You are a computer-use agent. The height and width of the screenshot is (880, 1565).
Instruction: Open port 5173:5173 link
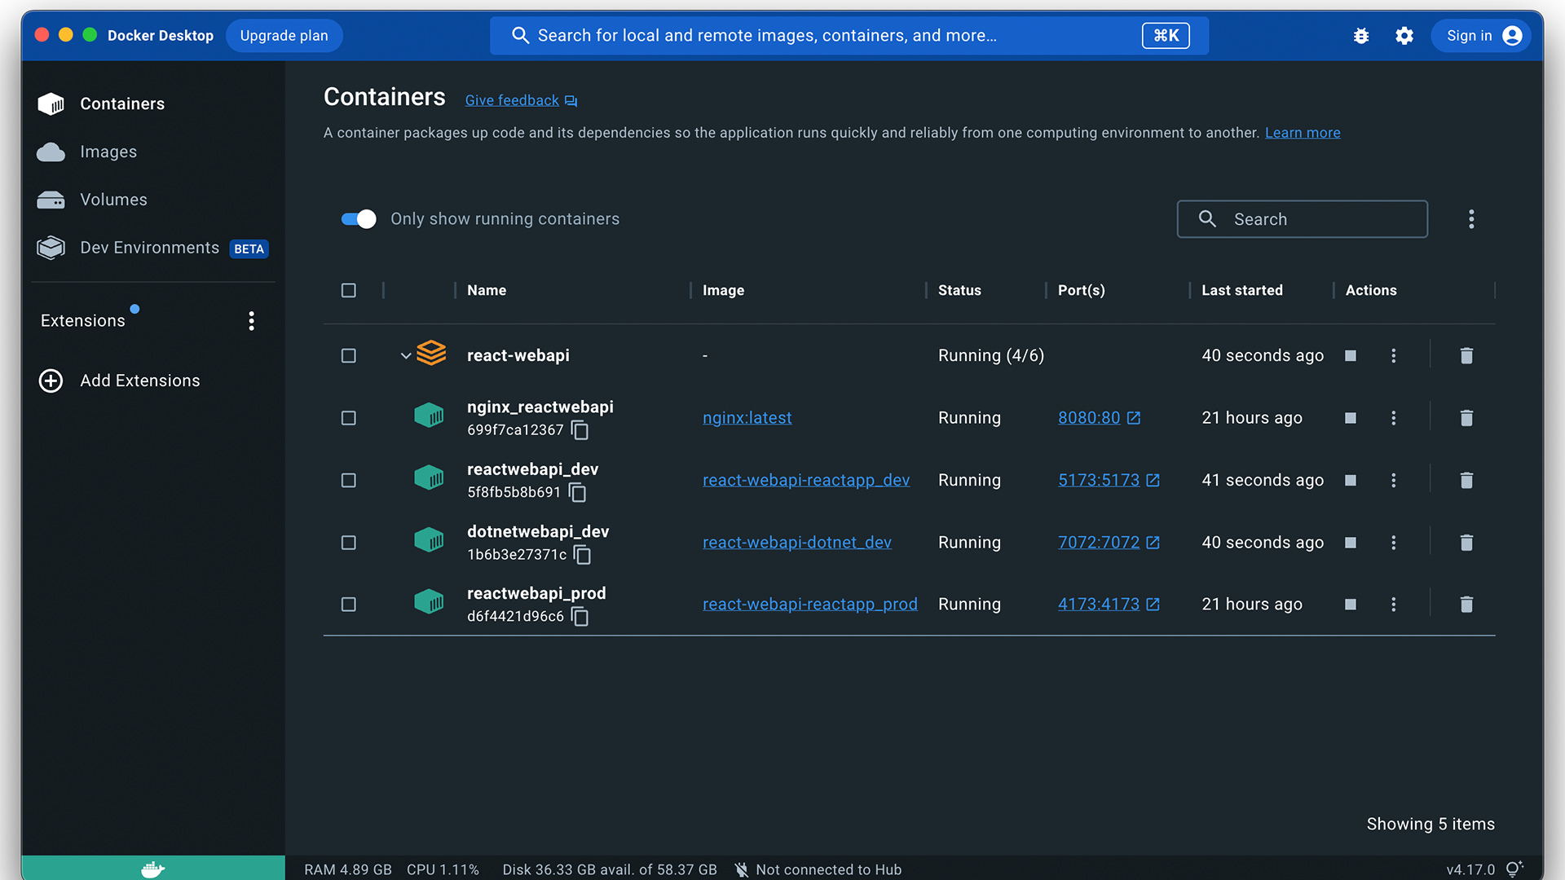point(1099,480)
